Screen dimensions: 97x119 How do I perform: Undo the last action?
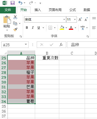pyautogui.click(x=20, y=3)
